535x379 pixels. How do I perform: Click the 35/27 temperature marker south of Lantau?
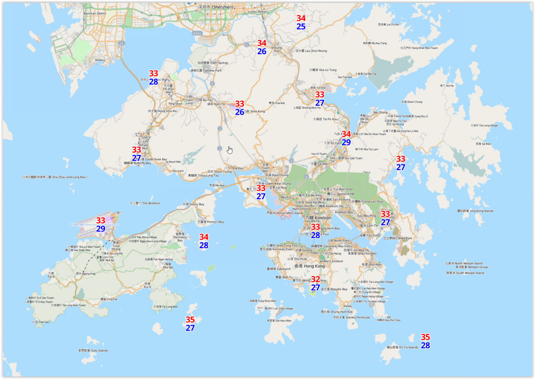coord(190,324)
